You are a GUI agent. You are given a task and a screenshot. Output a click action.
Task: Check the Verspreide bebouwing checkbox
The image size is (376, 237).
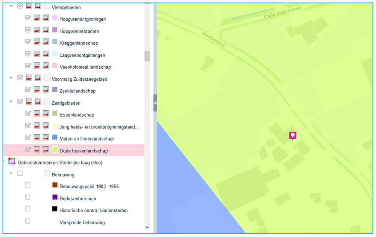[28, 221]
